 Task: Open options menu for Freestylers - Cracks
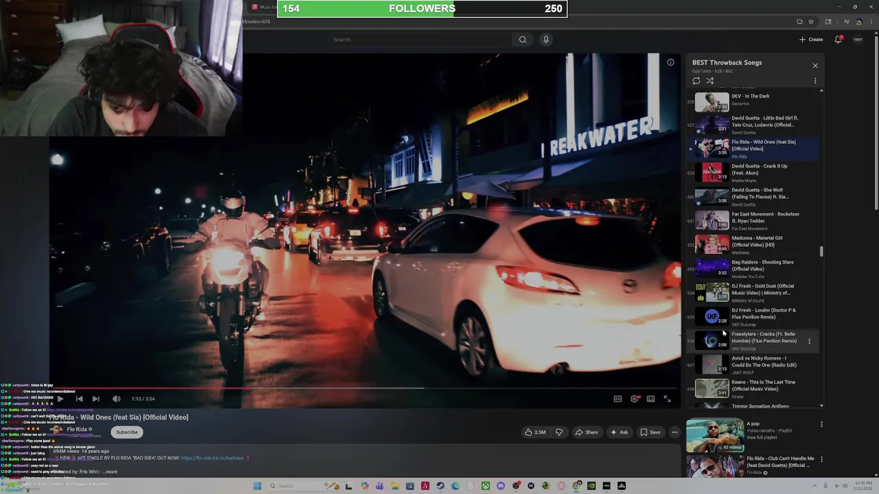[x=809, y=341]
